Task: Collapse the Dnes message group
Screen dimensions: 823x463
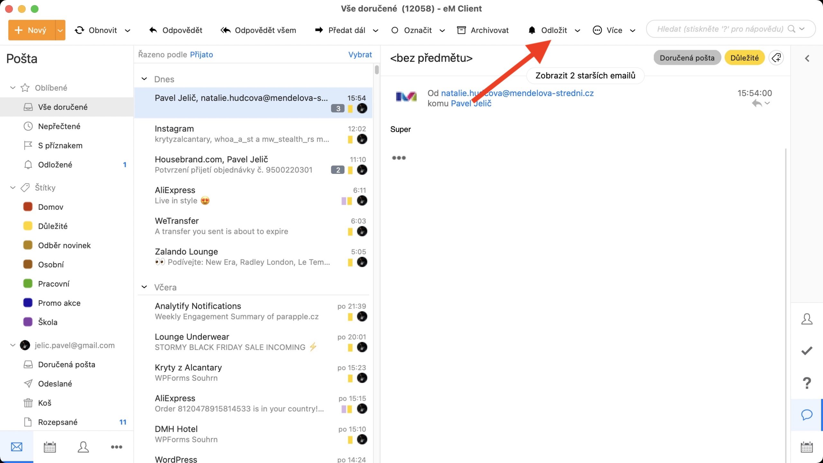Action: [144, 79]
